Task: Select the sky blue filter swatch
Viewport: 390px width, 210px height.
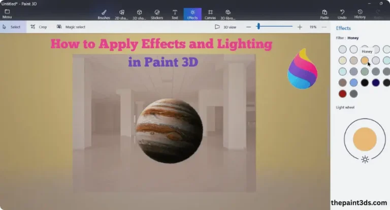Action: [353, 83]
